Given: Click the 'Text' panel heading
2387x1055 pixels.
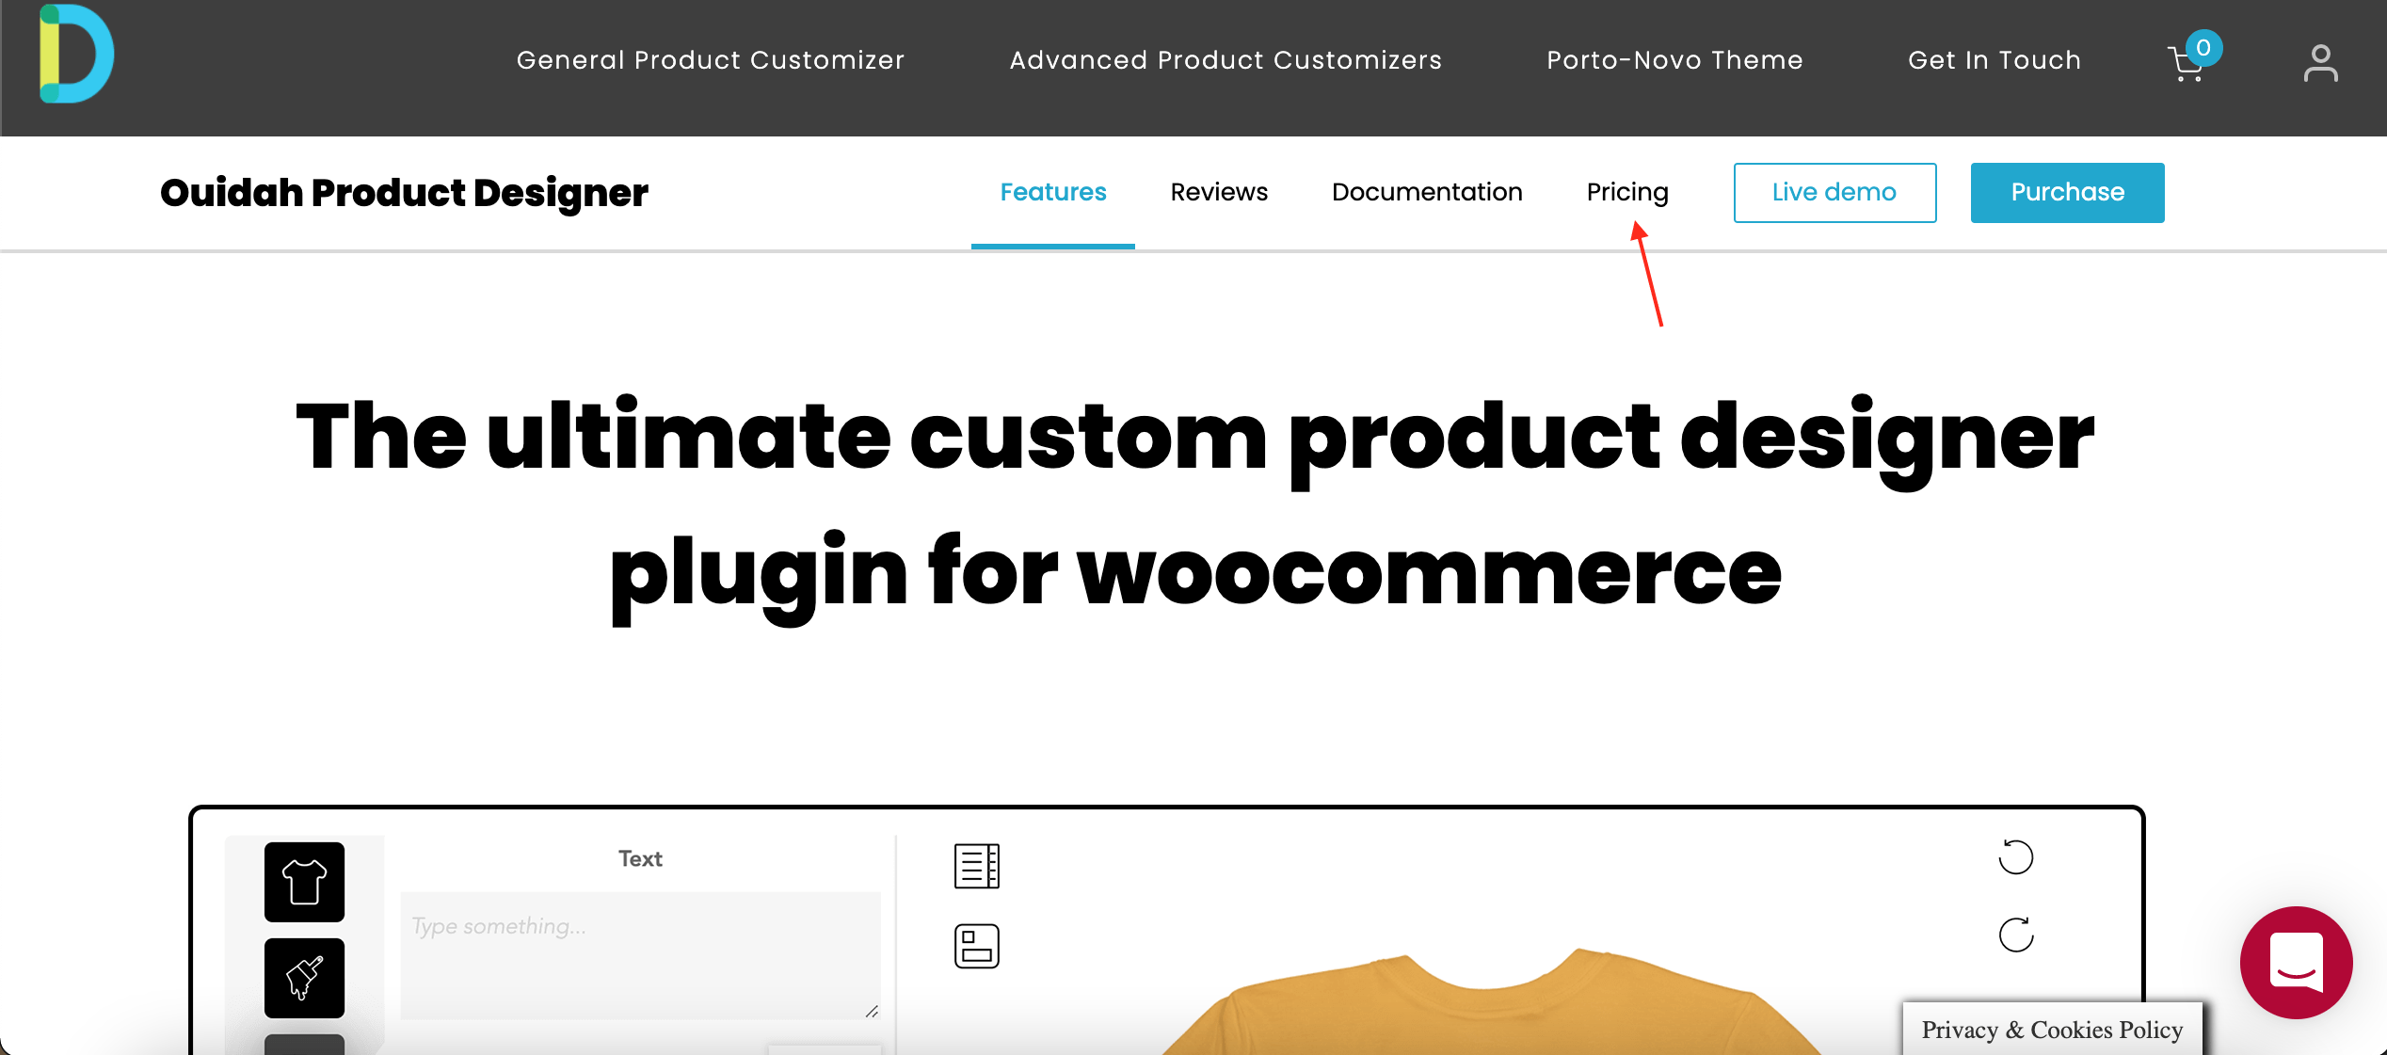Looking at the screenshot, I should click(x=640, y=858).
